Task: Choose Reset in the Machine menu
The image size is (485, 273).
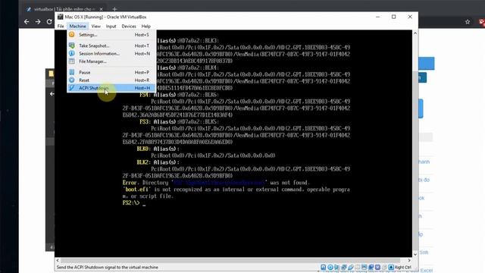Action: 111,80
